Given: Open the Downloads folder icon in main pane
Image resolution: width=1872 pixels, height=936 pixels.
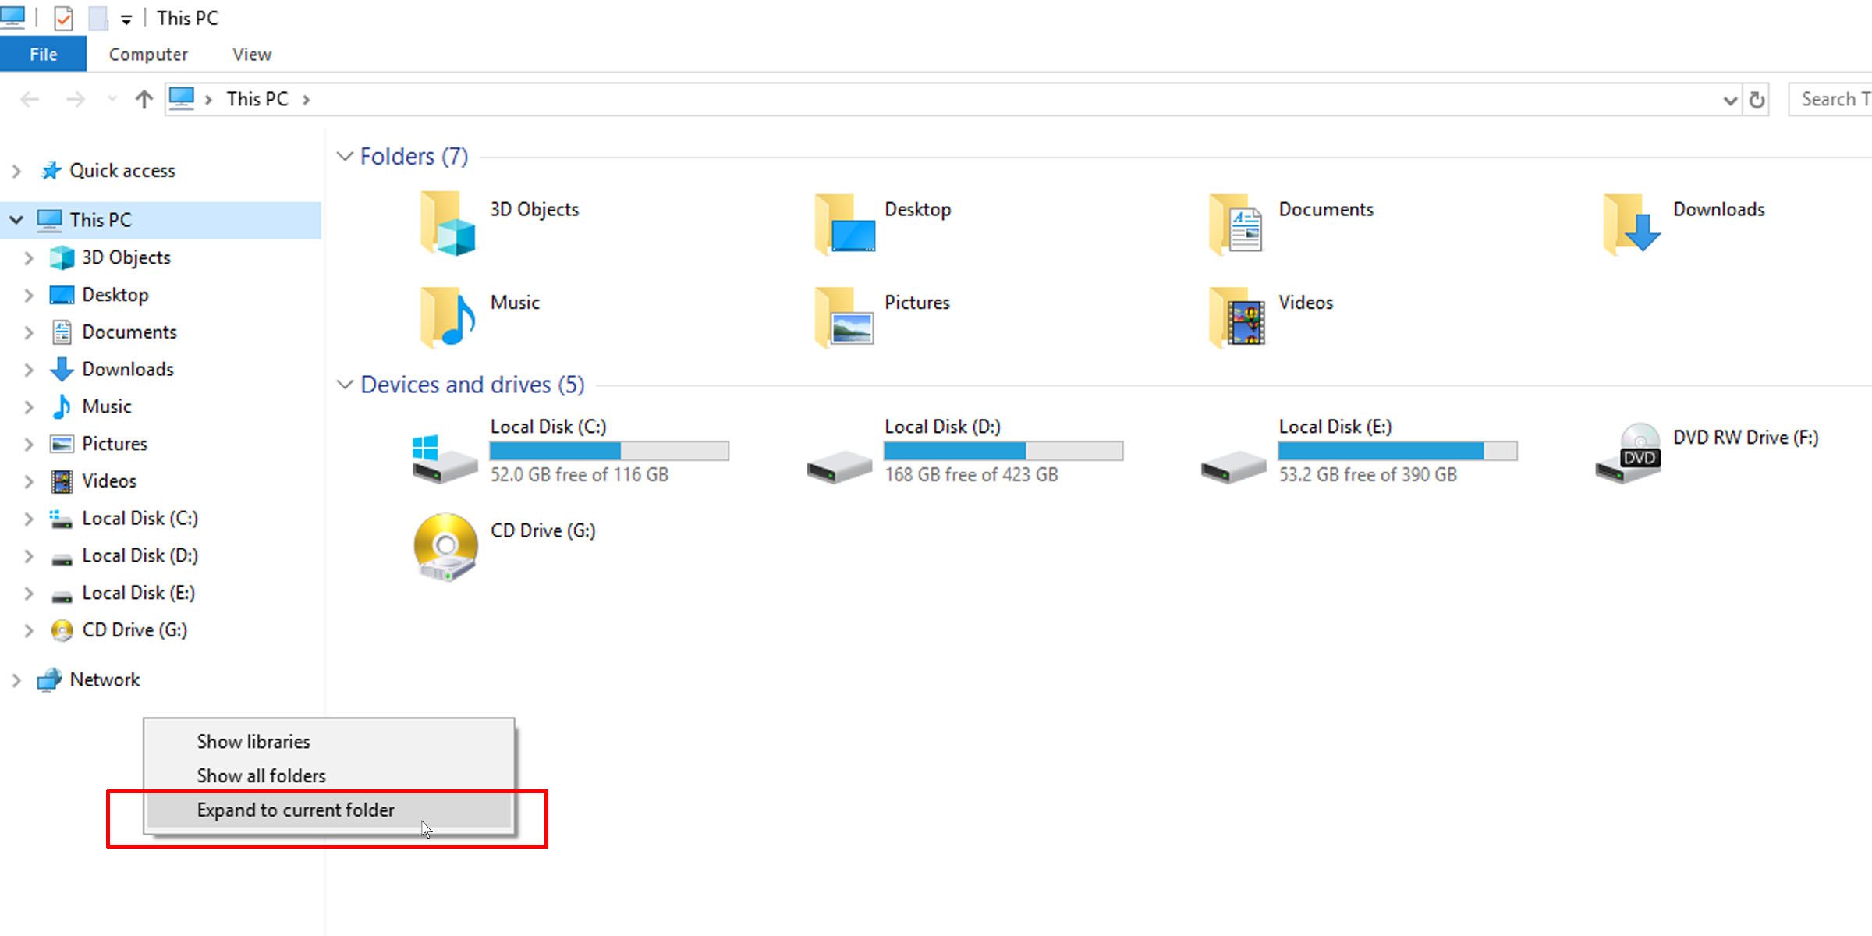Looking at the screenshot, I should click(1632, 224).
